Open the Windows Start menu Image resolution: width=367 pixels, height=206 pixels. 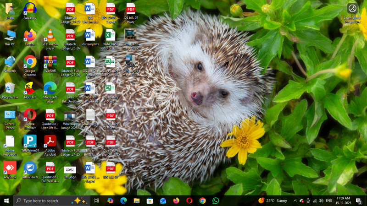coord(6,201)
